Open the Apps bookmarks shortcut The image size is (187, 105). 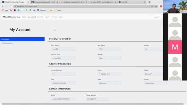tap(5, 10)
